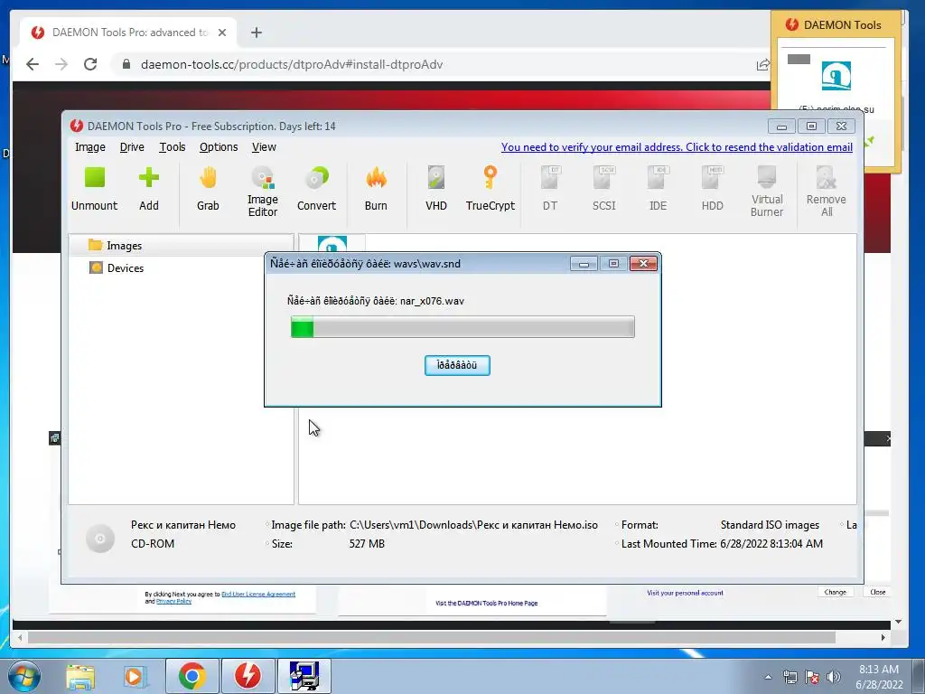925x694 pixels.
Task: Click the Change button in the installer
Action: point(836,592)
